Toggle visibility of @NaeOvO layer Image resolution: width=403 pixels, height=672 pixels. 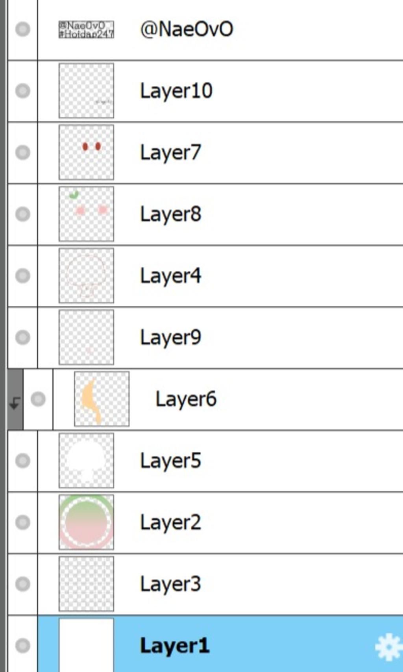[x=22, y=29]
